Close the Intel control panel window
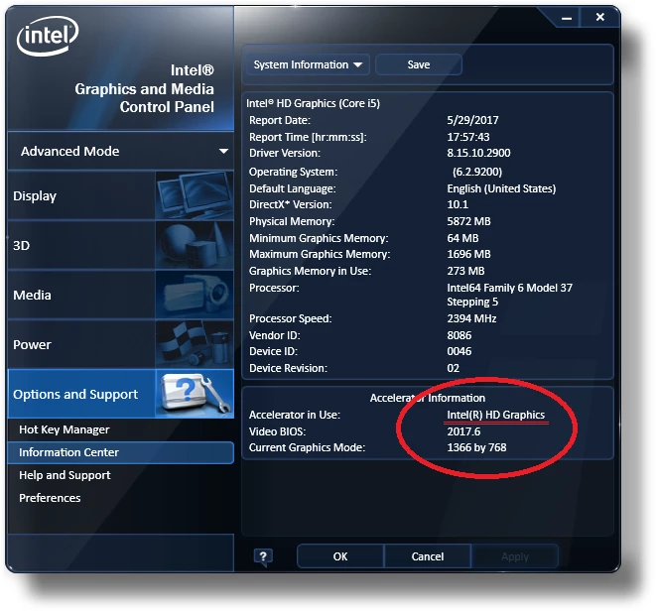 point(600,17)
